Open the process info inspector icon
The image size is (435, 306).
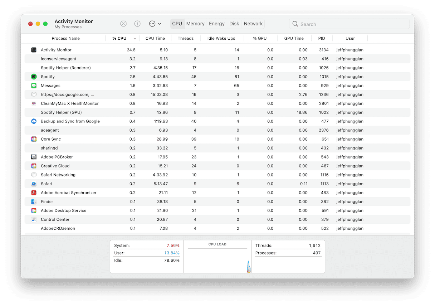[x=137, y=24]
